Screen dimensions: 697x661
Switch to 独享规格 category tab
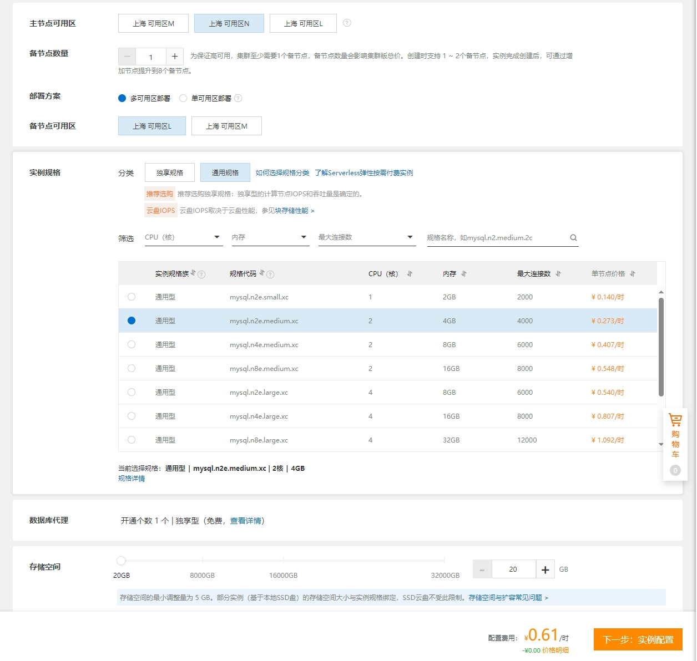click(170, 172)
